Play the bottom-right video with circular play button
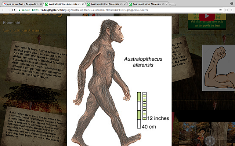Screen dimensions: 235x146 (210, 141)
